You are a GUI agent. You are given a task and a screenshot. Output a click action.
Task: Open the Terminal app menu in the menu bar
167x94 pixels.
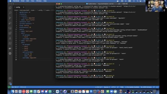click(x=16, y=1)
